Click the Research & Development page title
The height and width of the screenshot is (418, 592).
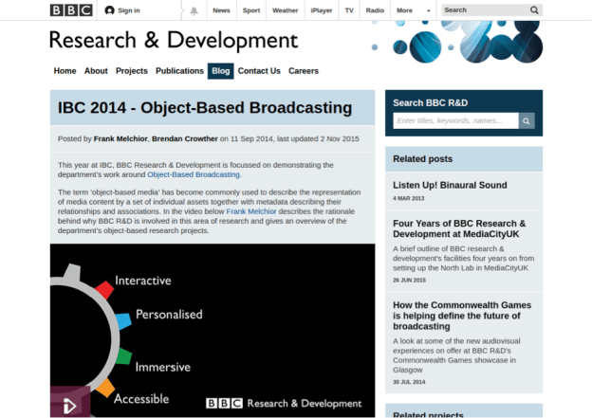[x=174, y=41]
